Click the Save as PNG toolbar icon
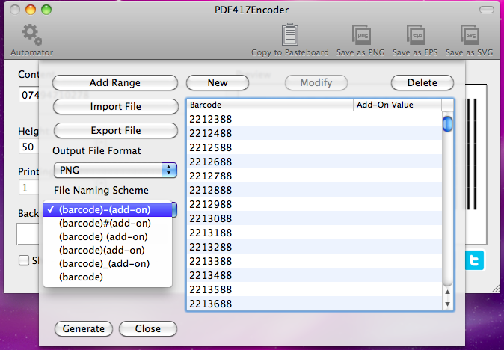Image resolution: width=504 pixels, height=350 pixels. click(361, 34)
